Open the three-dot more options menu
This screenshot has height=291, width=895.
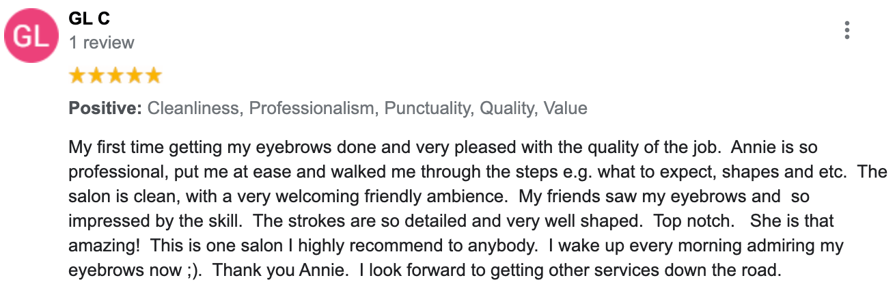tap(847, 31)
